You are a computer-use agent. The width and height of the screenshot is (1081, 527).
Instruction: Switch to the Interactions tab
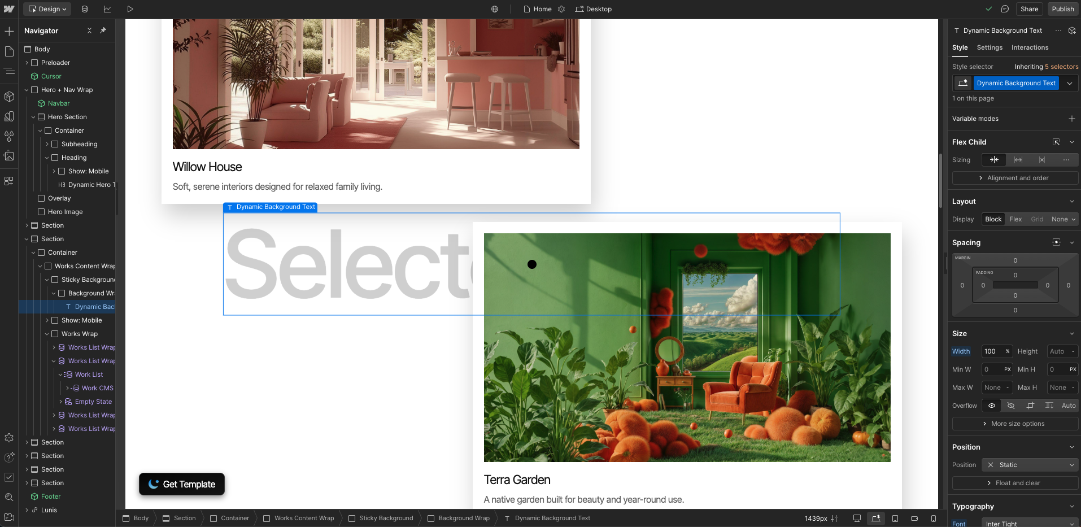pyautogui.click(x=1030, y=47)
